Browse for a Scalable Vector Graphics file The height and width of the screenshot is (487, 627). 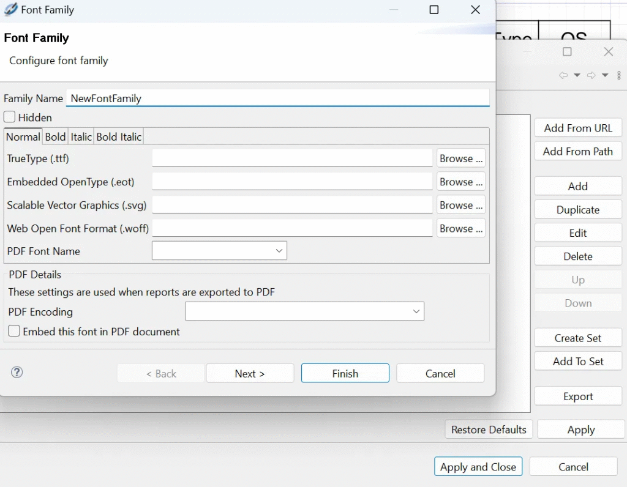click(x=461, y=205)
